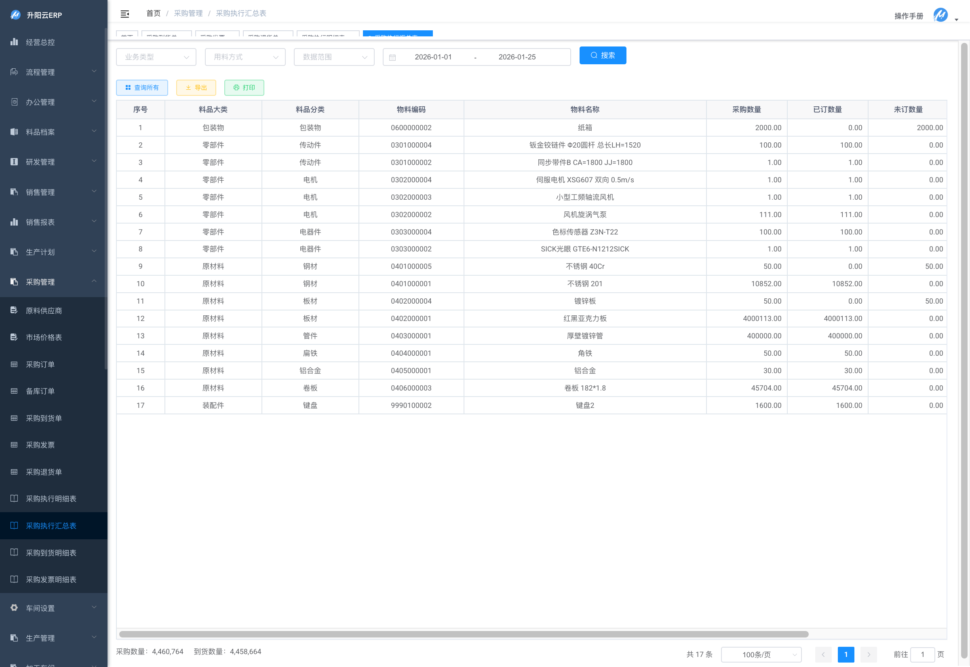This screenshot has width=970, height=667.
Task: Change the 100条/页 page size selector
Action: click(761, 654)
